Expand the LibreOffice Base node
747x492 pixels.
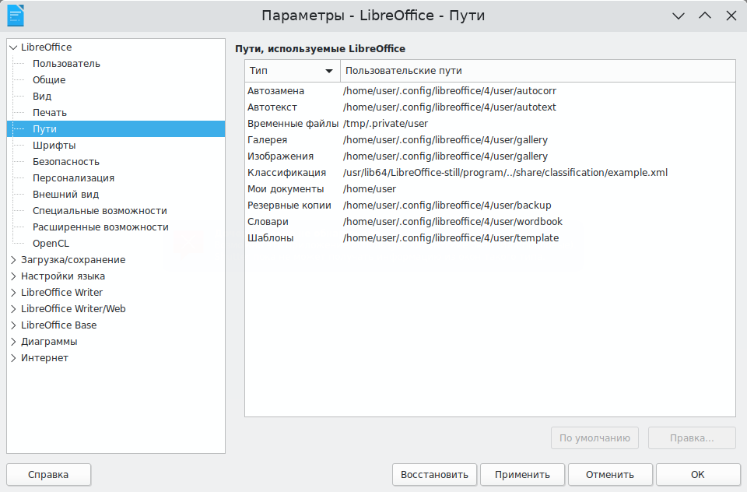point(13,325)
